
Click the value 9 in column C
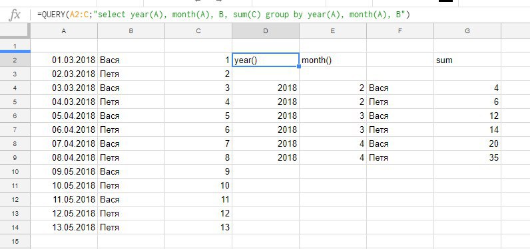(x=198, y=171)
